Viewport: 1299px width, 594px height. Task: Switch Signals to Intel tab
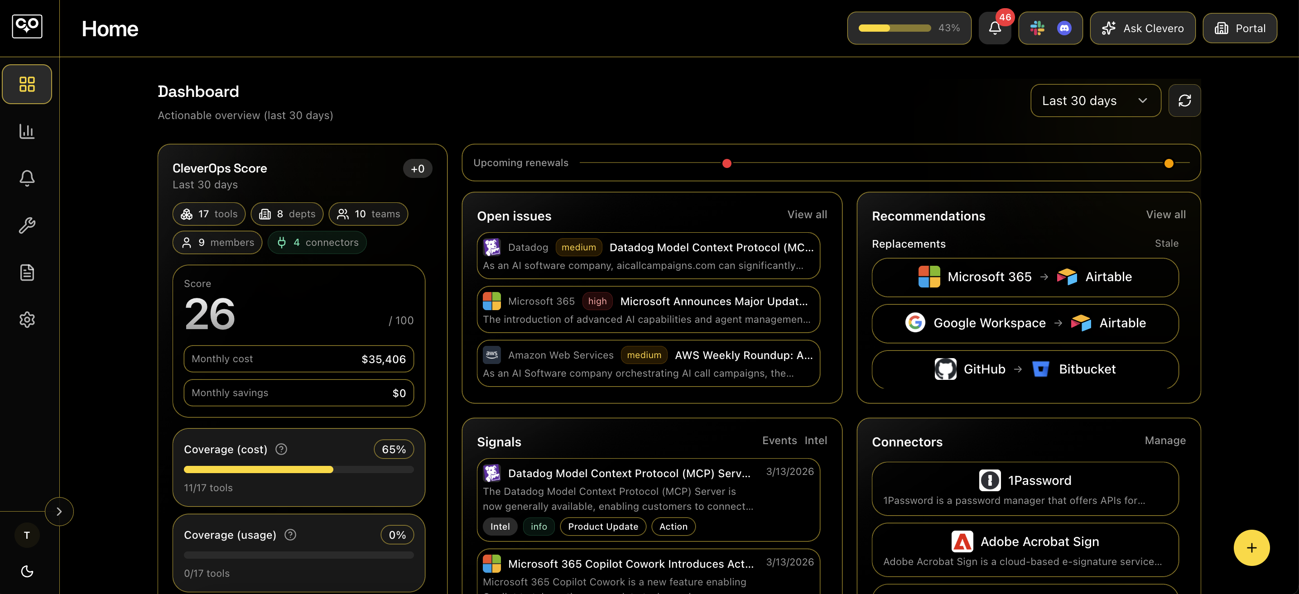[815, 440]
